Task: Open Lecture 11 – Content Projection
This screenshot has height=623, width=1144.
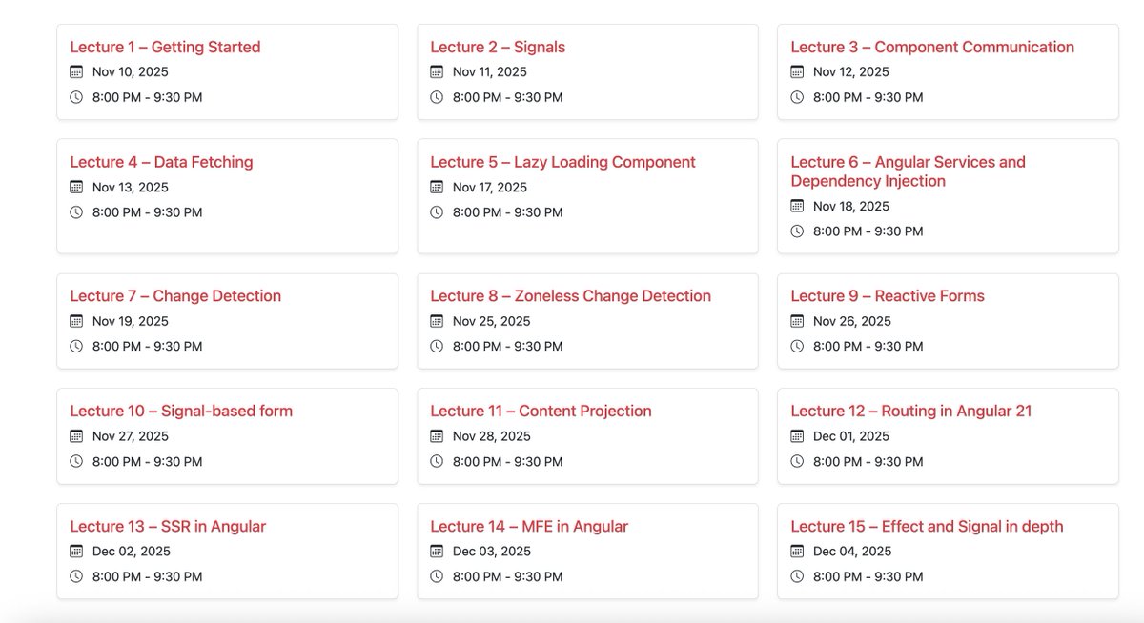Action: click(540, 411)
